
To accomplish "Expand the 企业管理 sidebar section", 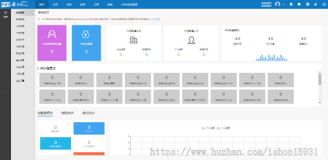I will click(20, 12).
